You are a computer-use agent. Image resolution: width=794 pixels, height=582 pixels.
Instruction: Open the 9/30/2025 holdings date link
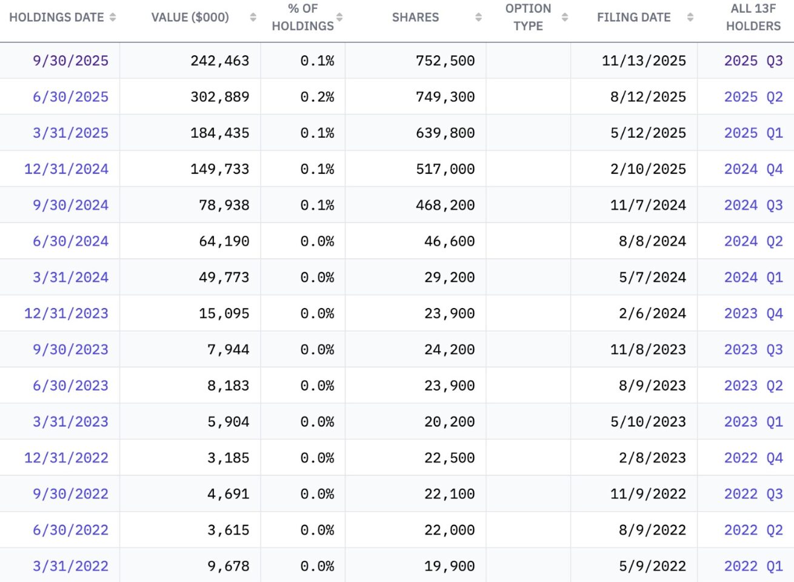70,61
